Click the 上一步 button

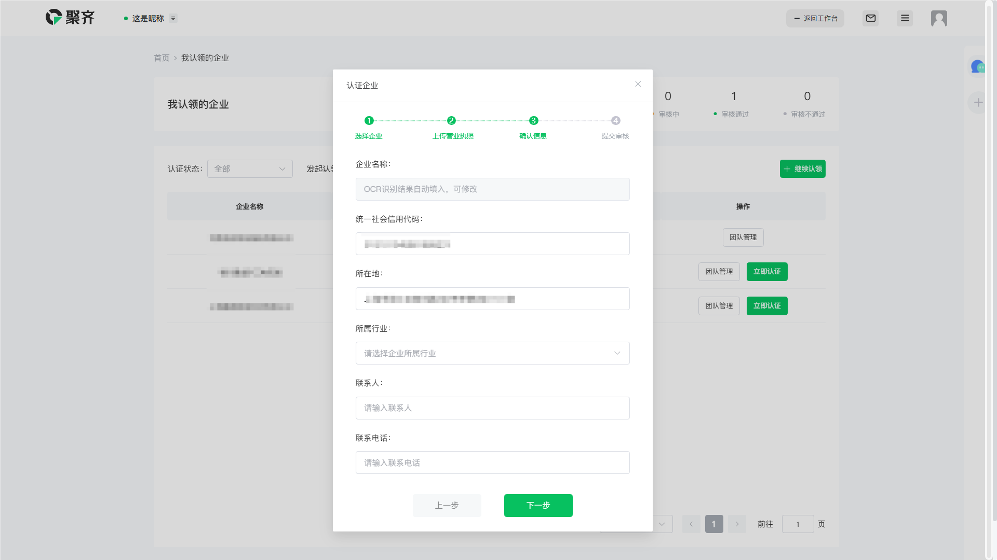click(447, 506)
